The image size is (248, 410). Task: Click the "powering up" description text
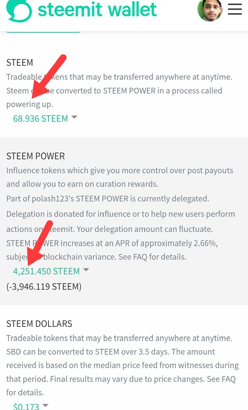tap(30, 104)
